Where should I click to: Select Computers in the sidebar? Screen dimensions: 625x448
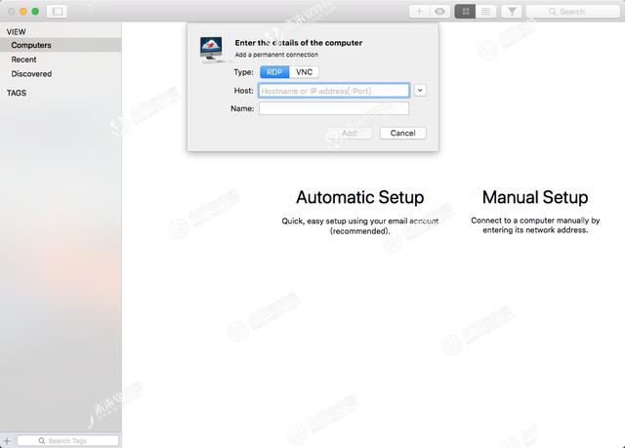[31, 45]
